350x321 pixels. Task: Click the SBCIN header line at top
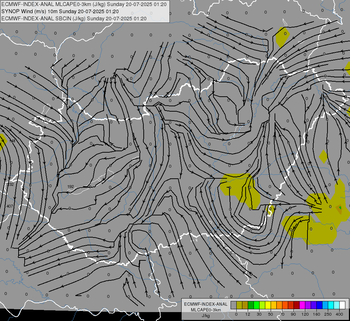click(x=74, y=19)
